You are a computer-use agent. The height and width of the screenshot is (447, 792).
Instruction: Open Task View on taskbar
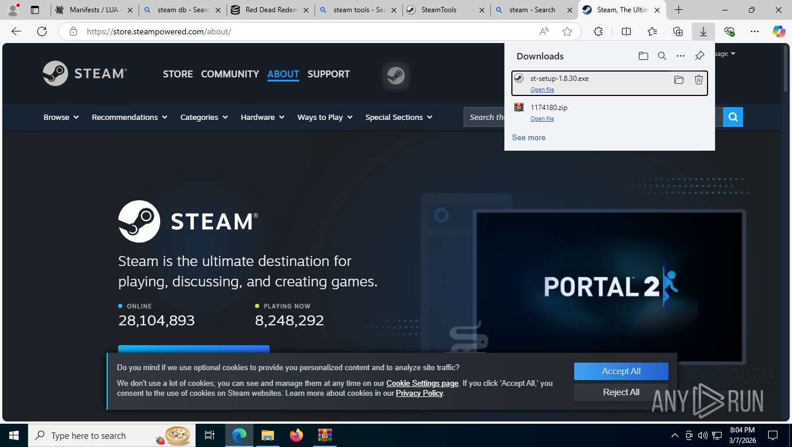(210, 435)
